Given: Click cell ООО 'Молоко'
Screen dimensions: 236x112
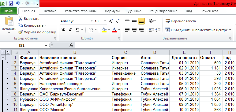Looking at the screenshot, I should click(75, 110).
